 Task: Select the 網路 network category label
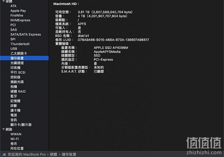pyautogui.click(x=9, y=129)
